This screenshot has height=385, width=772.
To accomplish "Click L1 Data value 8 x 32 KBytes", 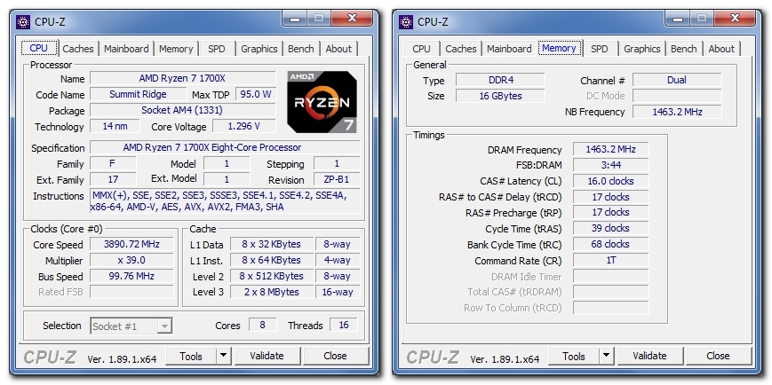I will 272,244.
